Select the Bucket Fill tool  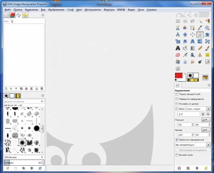click(x=185, y=48)
